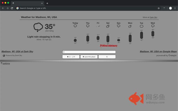Click the Today forecast weather icon
The height and width of the screenshot is (111, 178).
[75, 26]
